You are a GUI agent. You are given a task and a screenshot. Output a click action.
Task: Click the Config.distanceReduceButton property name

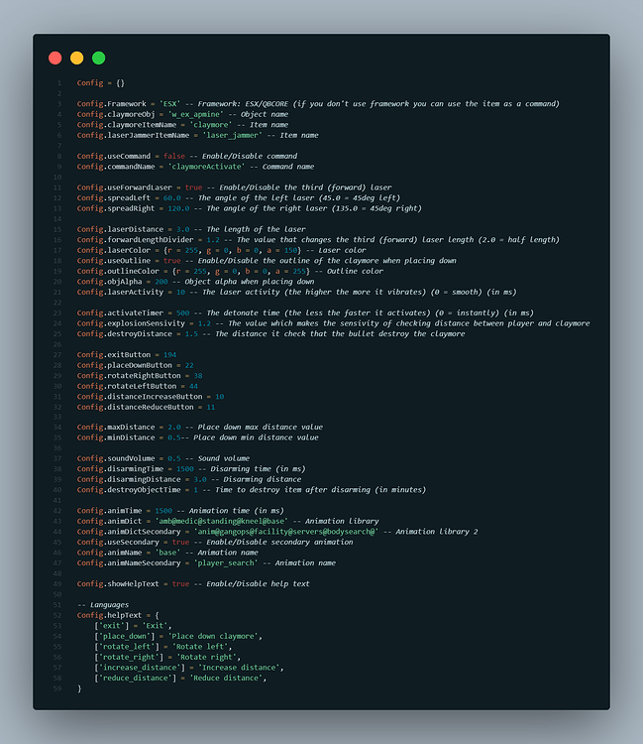point(135,407)
